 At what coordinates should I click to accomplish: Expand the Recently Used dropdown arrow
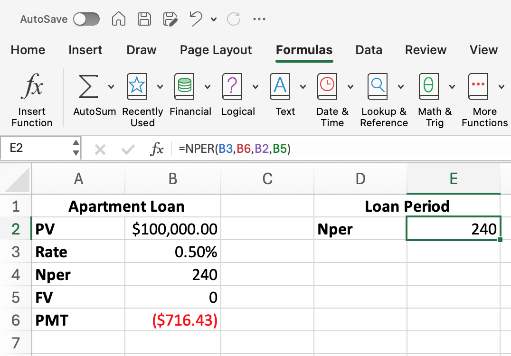click(x=160, y=87)
